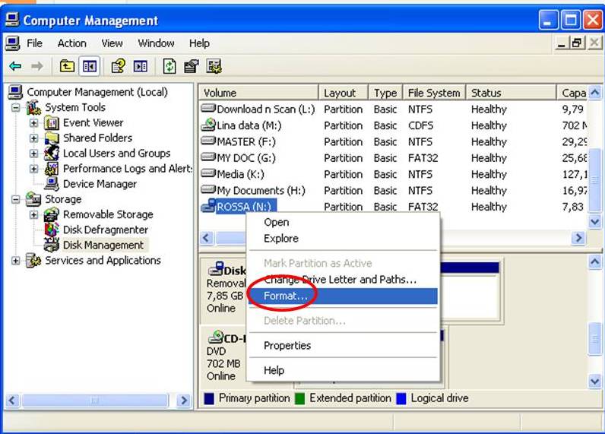
Task: Sort by the Status column header
Action: (x=511, y=93)
